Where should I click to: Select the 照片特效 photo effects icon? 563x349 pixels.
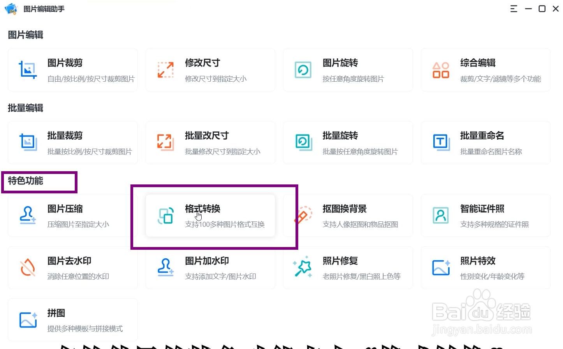pos(440,268)
